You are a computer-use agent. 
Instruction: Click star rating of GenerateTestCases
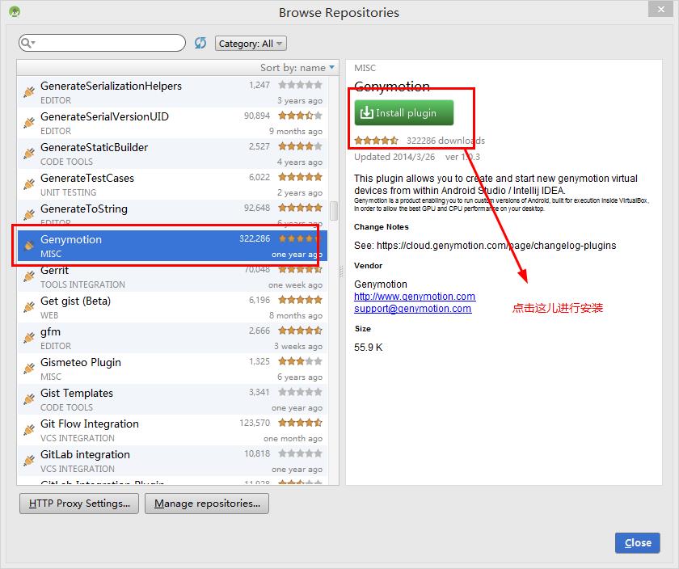(300, 177)
